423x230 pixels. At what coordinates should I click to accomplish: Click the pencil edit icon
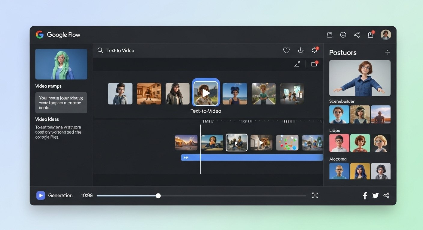pos(297,64)
